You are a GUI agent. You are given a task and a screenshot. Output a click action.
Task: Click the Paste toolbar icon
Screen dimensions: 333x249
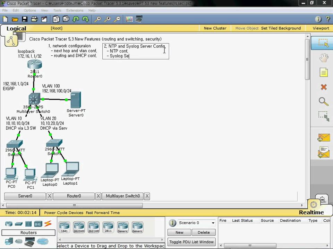click(x=66, y=19)
